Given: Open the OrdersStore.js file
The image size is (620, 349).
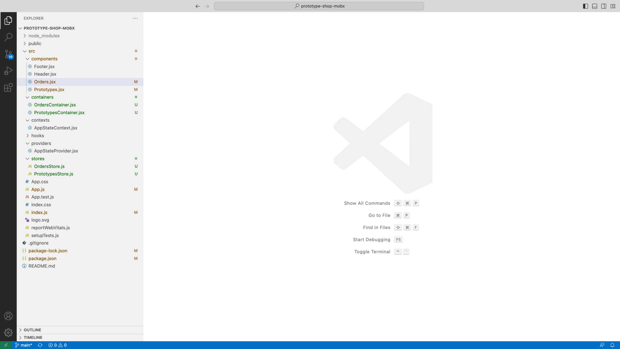Looking at the screenshot, I should pyautogui.click(x=49, y=166).
